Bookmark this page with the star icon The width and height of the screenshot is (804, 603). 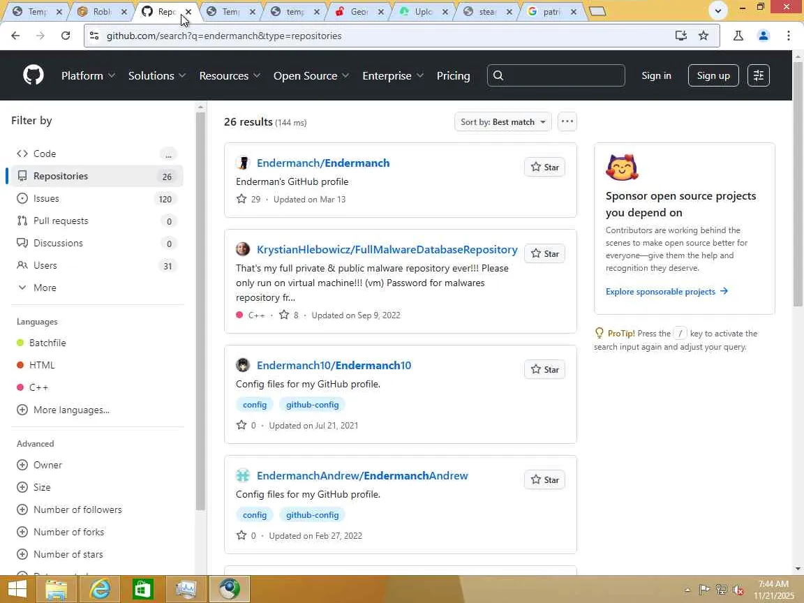click(703, 36)
